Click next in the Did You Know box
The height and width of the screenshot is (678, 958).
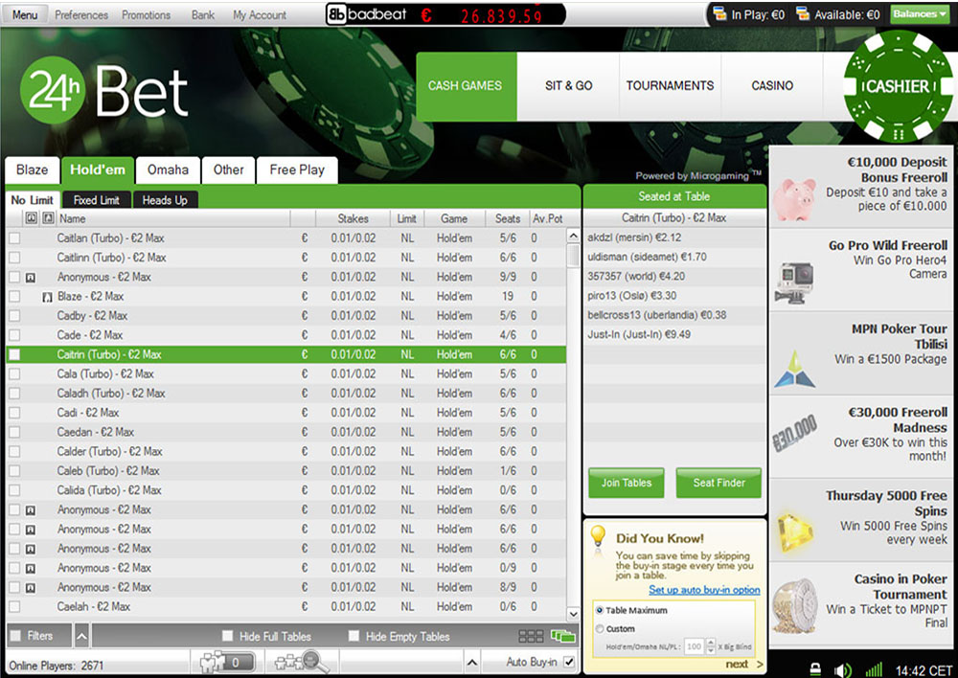(x=744, y=664)
